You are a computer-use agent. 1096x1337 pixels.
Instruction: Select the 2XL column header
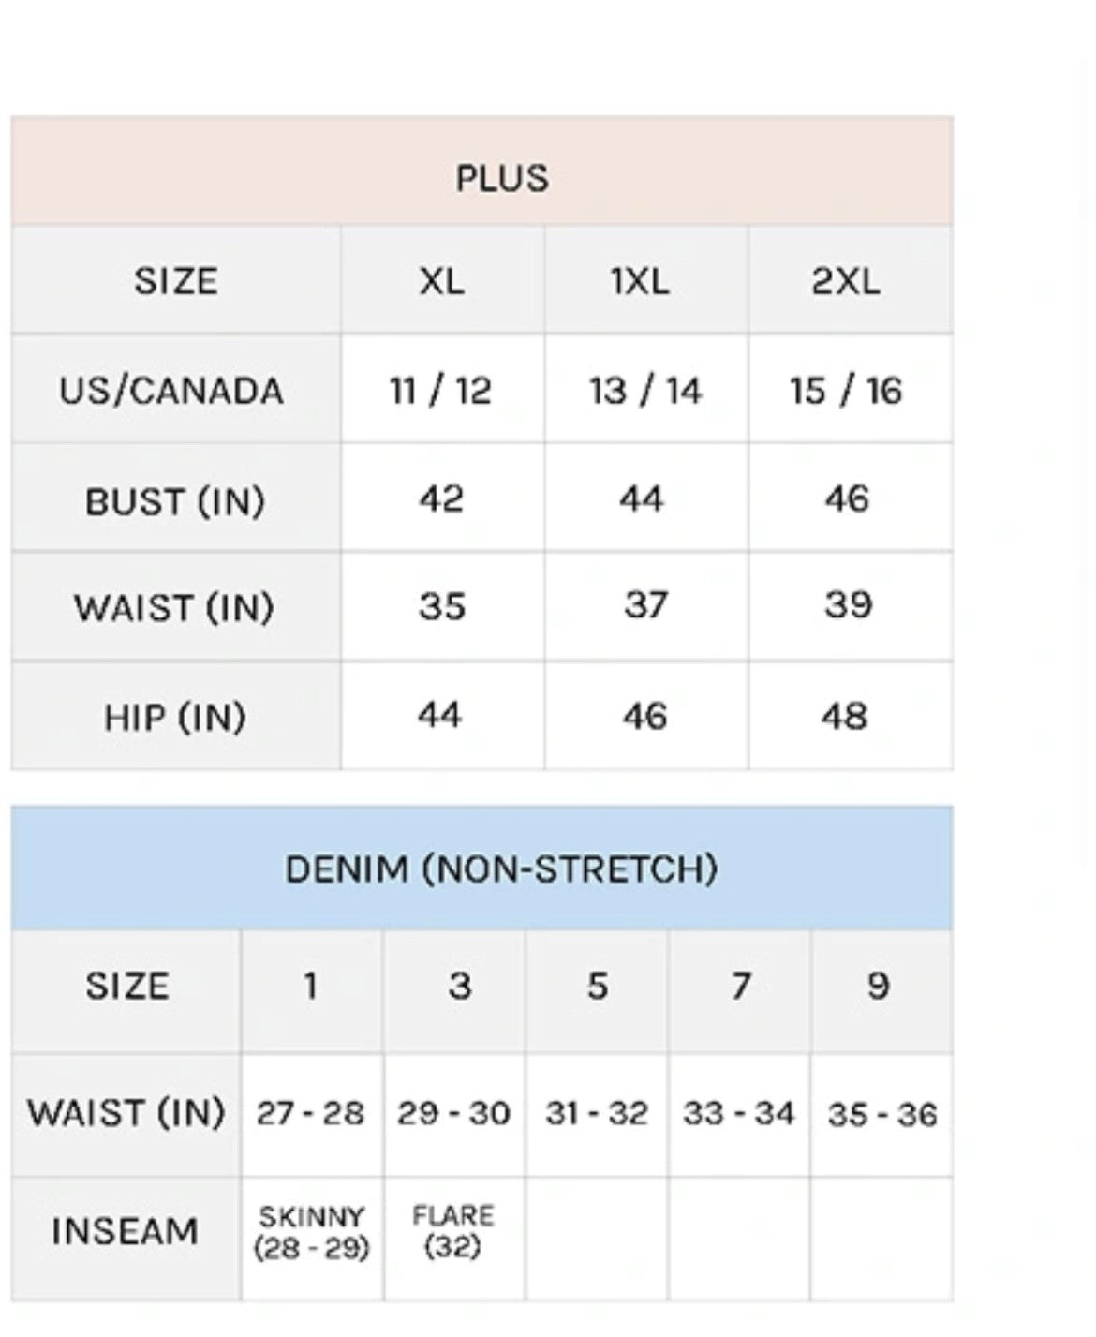click(x=846, y=281)
